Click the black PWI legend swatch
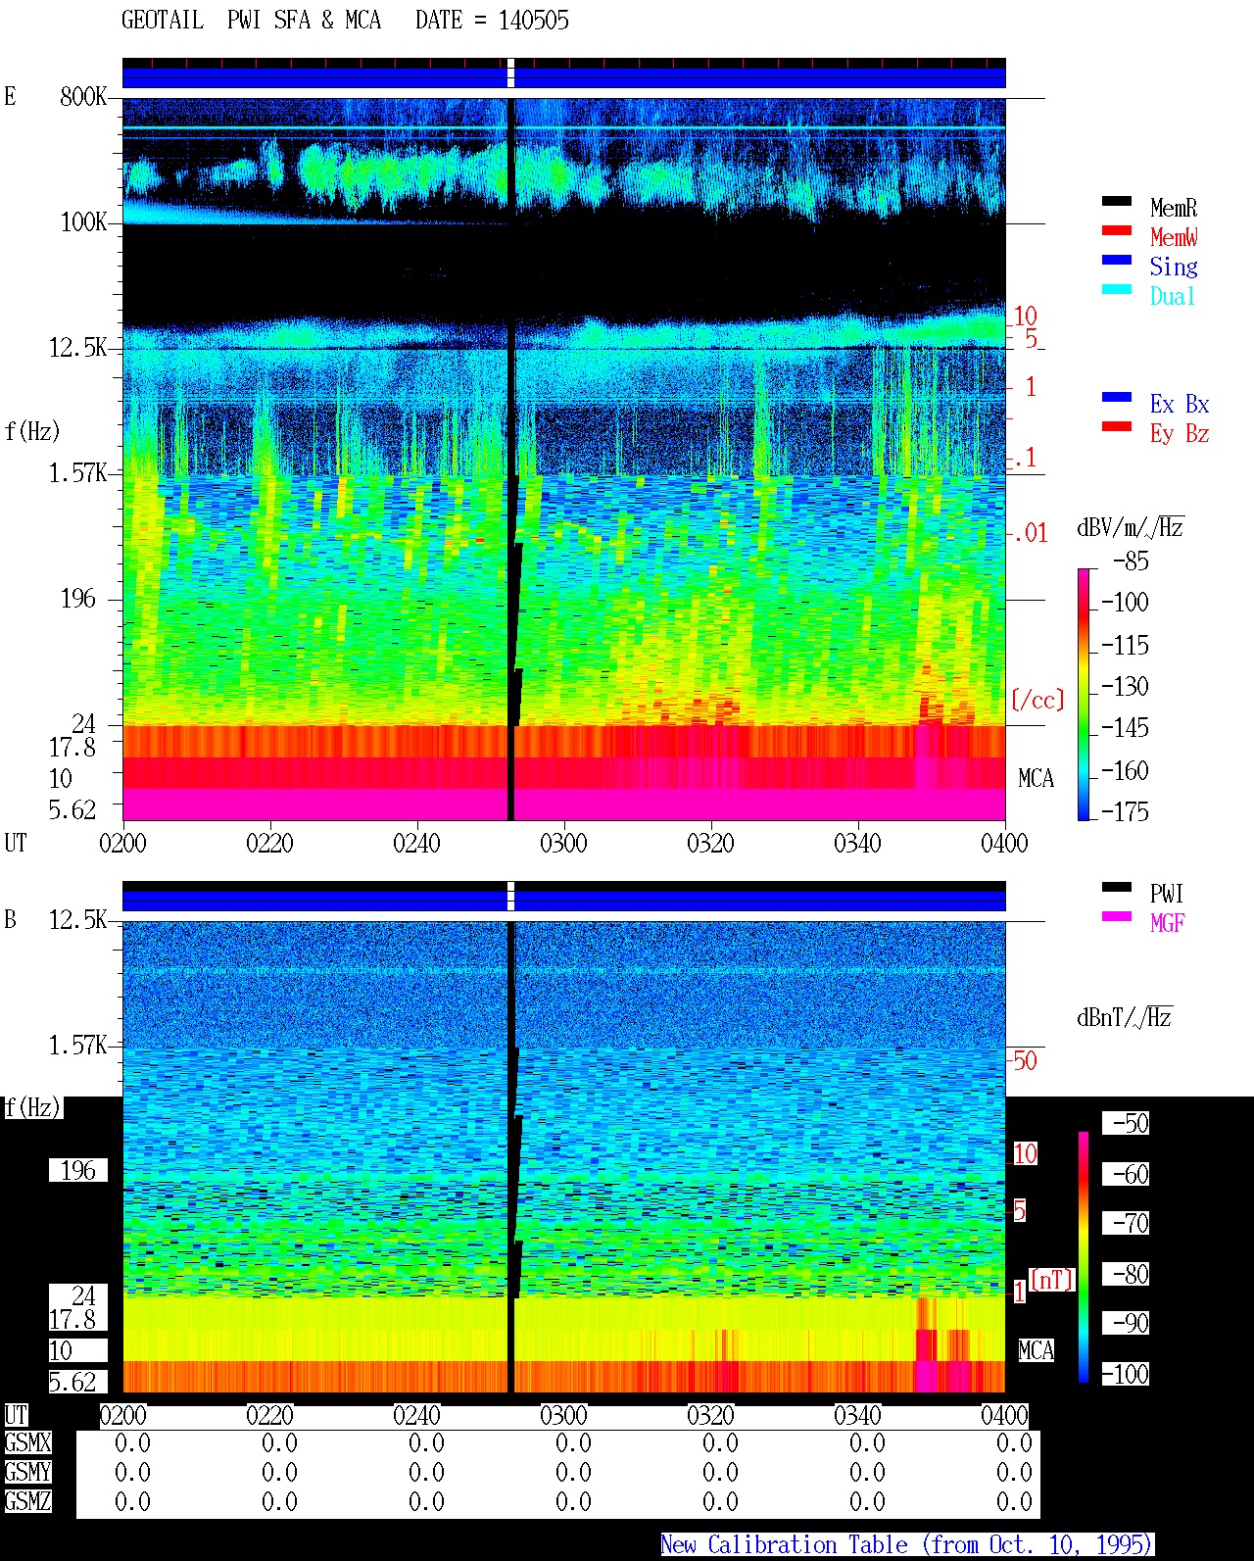Viewport: 1254px width, 1561px height. (1116, 887)
